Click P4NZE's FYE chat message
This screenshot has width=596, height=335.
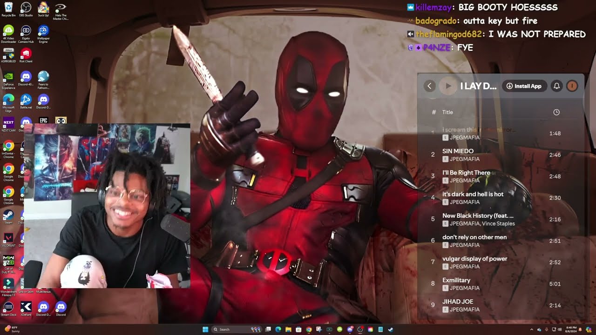point(440,47)
